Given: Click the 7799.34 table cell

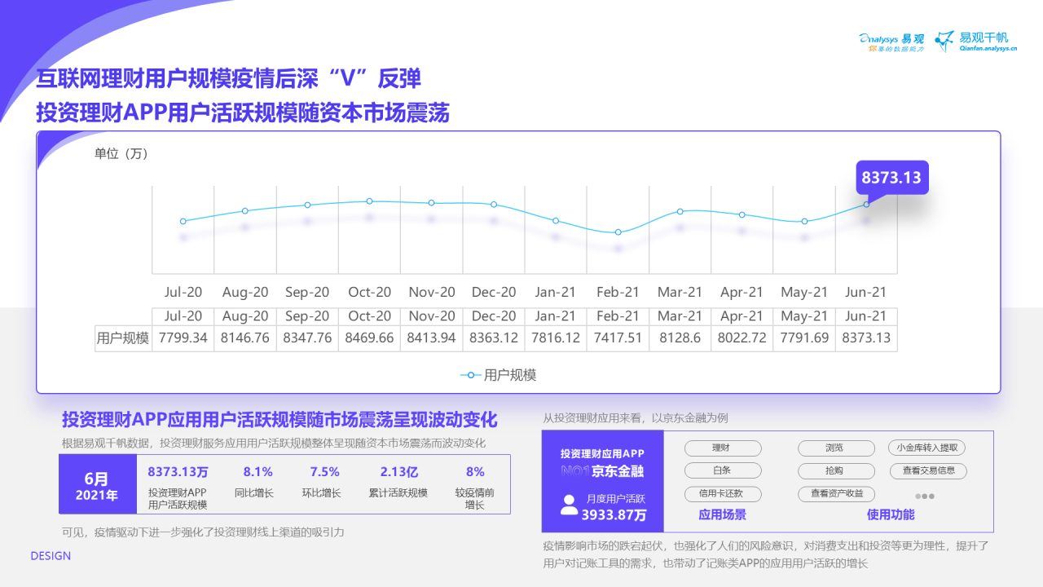Looking at the screenshot, I should [x=183, y=338].
